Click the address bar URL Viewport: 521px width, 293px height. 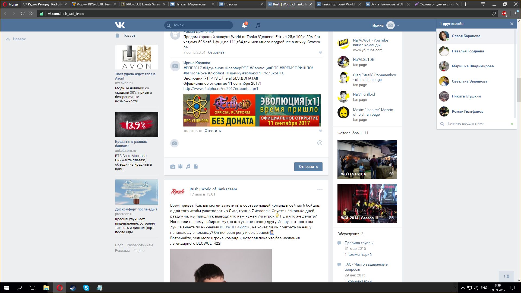(x=66, y=14)
